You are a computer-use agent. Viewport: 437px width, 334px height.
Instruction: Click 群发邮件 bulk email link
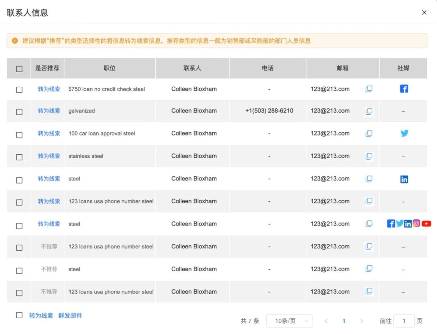coord(70,316)
